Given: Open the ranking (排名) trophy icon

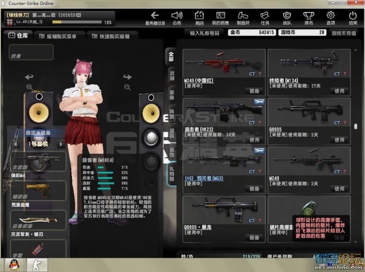Looking at the screenshot, I should (309, 18).
